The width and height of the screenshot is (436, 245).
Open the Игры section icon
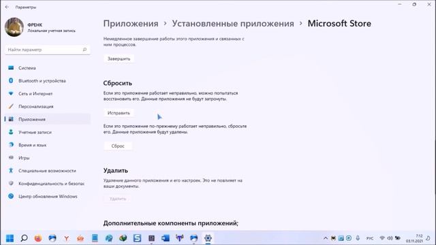tap(11, 157)
